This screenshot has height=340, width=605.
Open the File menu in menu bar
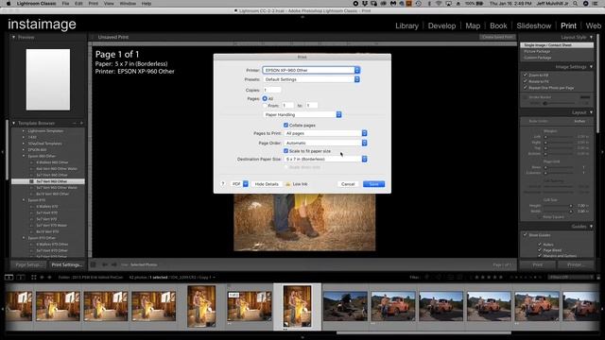click(65, 4)
